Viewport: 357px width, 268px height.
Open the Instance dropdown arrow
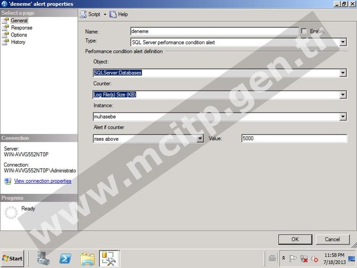pos(343,117)
